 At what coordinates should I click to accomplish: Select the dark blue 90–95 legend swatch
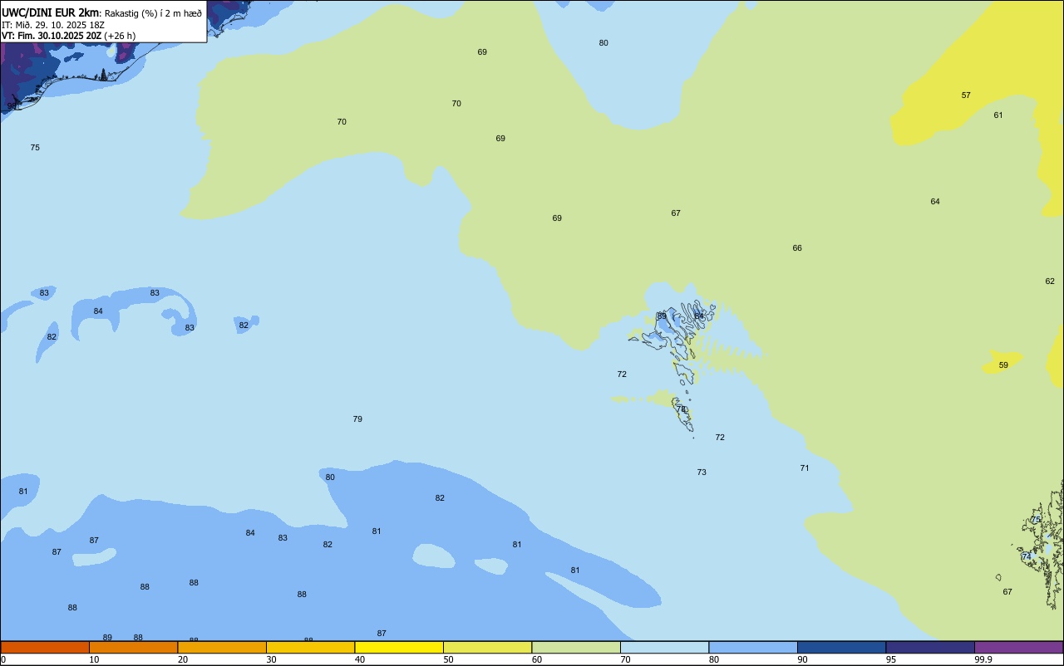pos(841,647)
